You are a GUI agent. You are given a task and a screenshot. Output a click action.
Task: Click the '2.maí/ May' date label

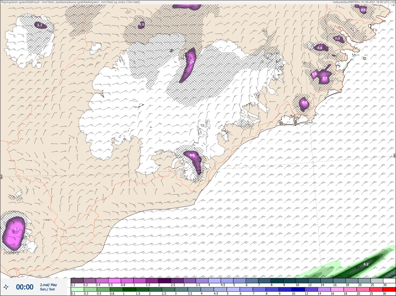[48, 285]
